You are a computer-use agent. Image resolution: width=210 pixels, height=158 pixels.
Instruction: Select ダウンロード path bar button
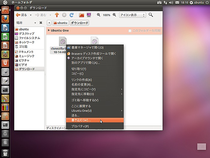pos(79,23)
